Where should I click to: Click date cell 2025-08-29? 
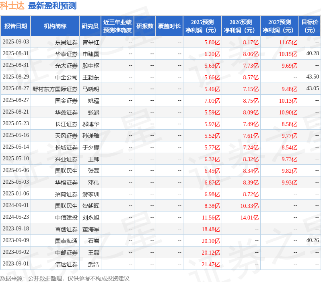coord(16,77)
